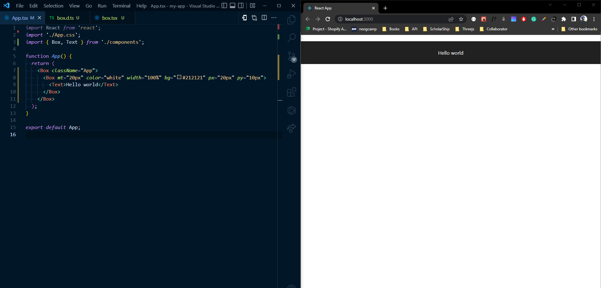Open the Search view in VS Code
This screenshot has height=288, width=601.
[x=291, y=38]
